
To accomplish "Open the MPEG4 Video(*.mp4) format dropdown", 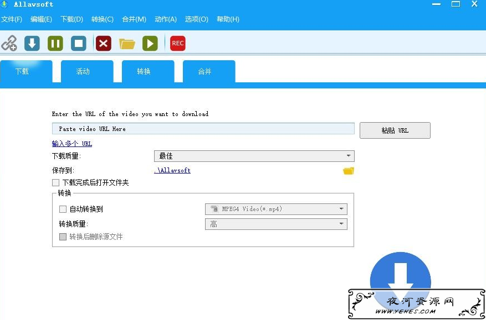I will (276, 209).
